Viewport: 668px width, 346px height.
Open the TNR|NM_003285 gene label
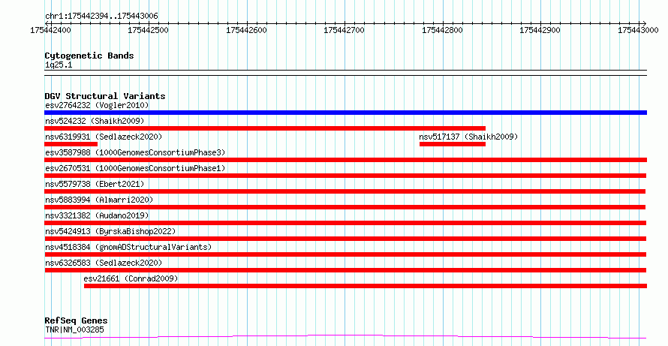click(x=74, y=329)
